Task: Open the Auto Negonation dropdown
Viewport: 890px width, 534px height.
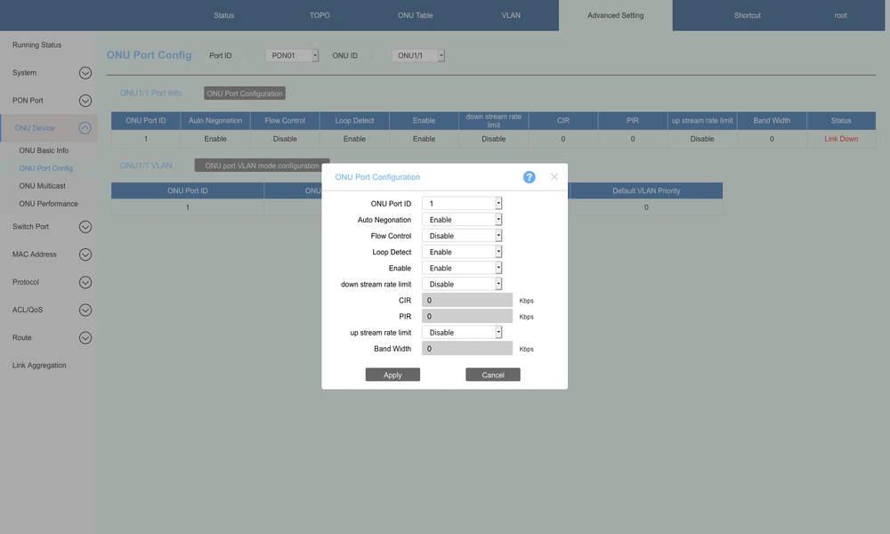Action: tap(462, 220)
